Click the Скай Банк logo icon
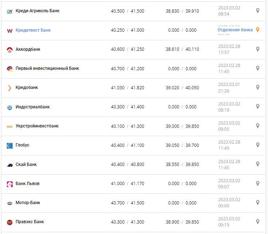Viewport: 268px width, 234px height. pyautogui.click(x=10, y=165)
